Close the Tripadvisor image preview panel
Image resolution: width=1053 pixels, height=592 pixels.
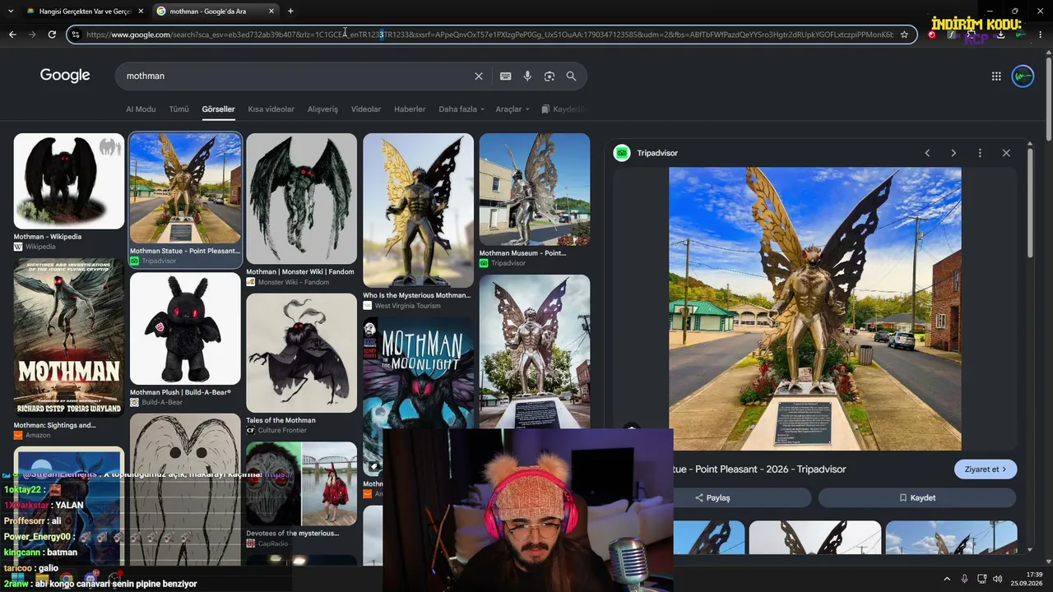(1006, 153)
